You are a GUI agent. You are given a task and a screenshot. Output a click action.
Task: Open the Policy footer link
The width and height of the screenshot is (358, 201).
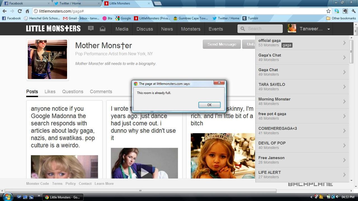coord(70,184)
